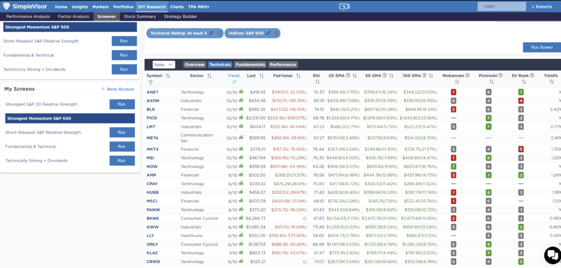The height and width of the screenshot is (268, 561).
Task: Switch table to Performance view
Action: point(283,65)
